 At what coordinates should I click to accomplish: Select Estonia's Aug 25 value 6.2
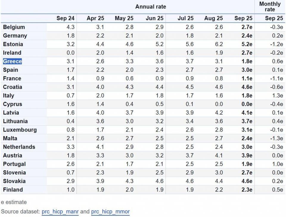click(218, 44)
